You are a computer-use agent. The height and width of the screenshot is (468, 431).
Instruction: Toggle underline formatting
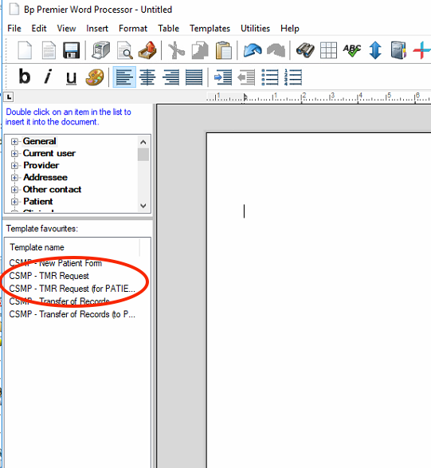point(71,78)
